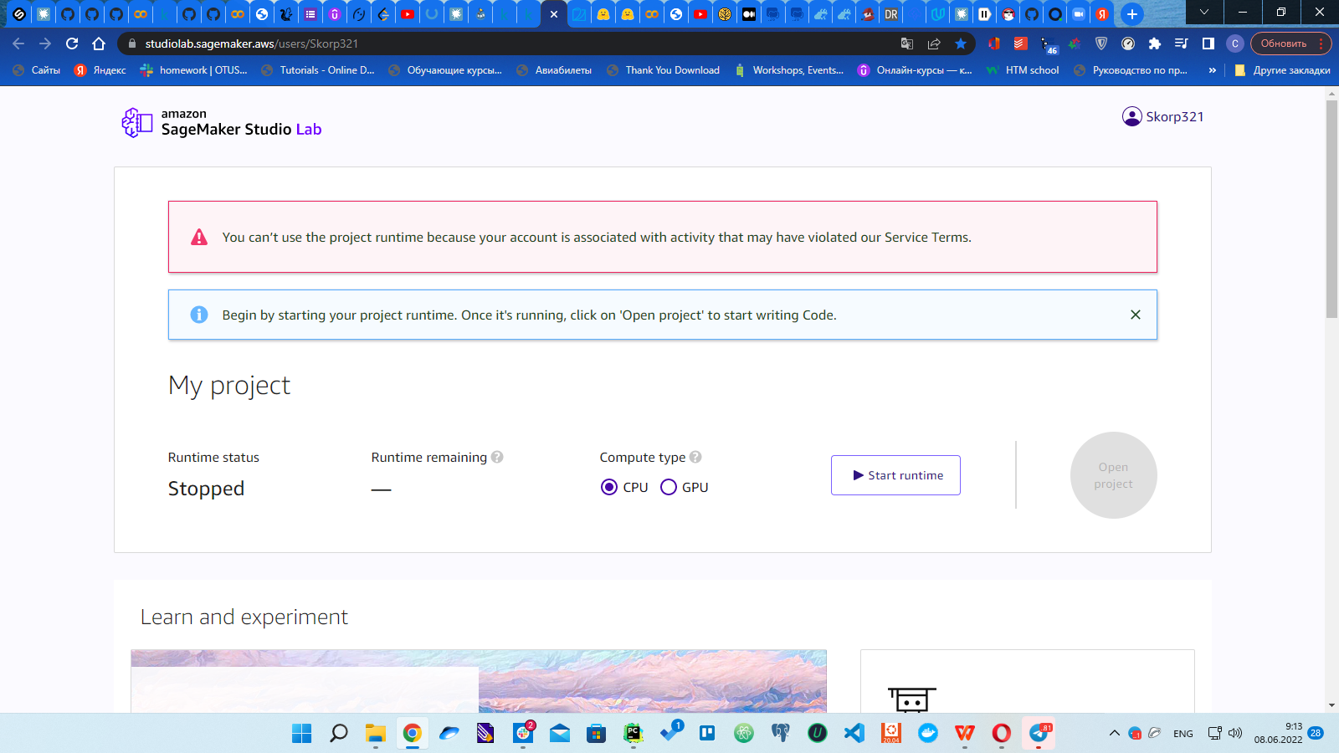This screenshot has height=753, width=1339.
Task: Open the Office extension icon
Action: [994, 44]
